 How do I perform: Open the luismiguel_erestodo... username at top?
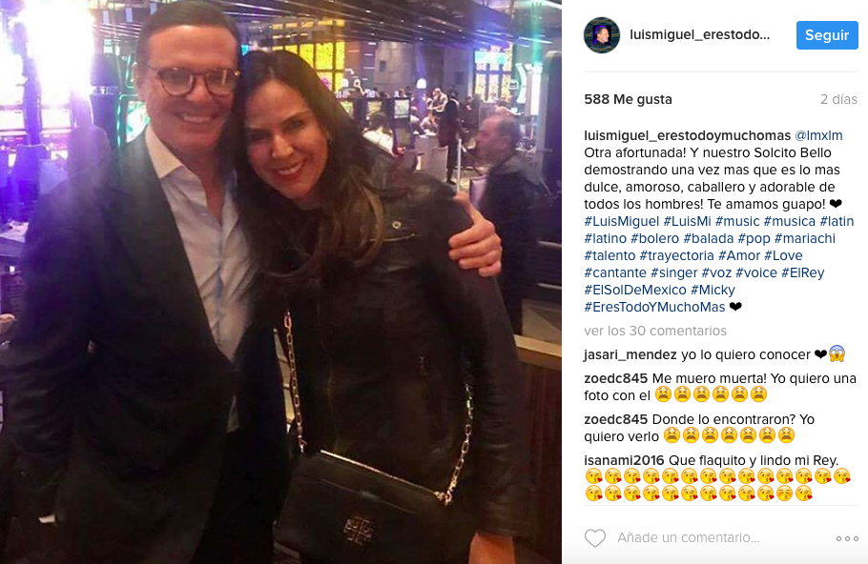(700, 35)
